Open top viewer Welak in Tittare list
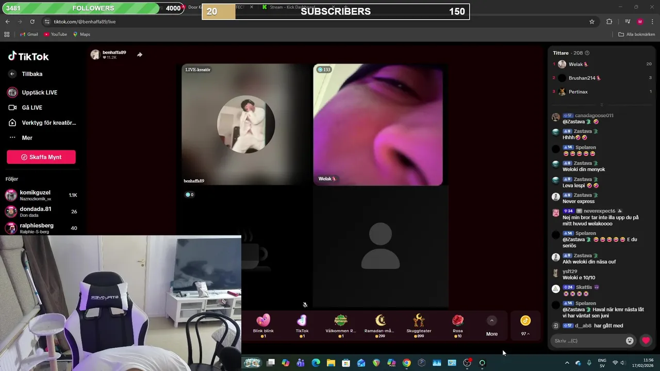 [602, 64]
